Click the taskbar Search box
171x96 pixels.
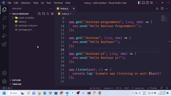click(x=14, y=93)
